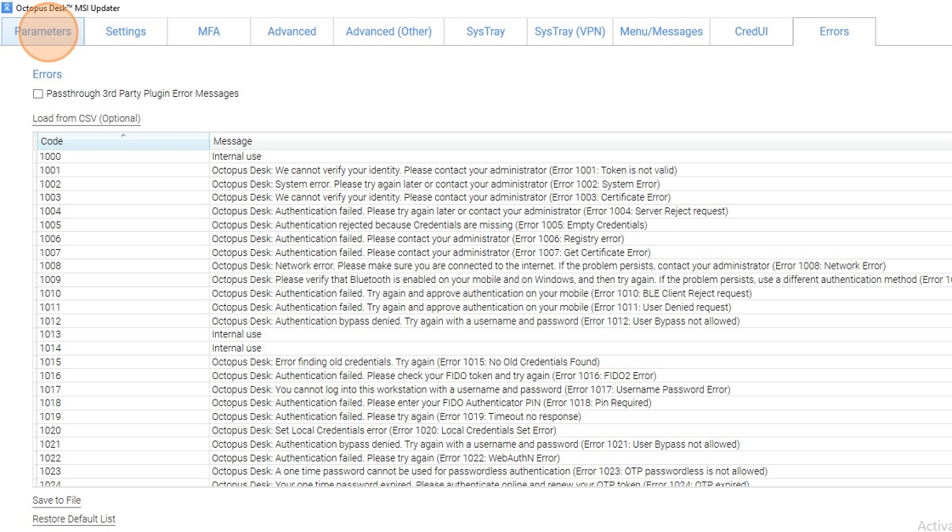952x532 pixels.
Task: Select code cell 1013
Action: [122, 335]
